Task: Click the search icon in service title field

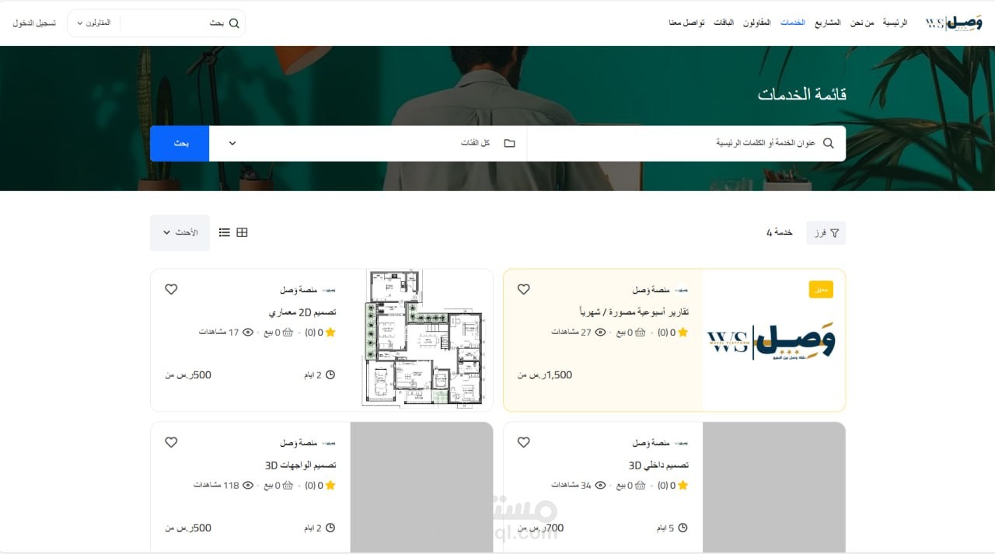Action: click(828, 143)
